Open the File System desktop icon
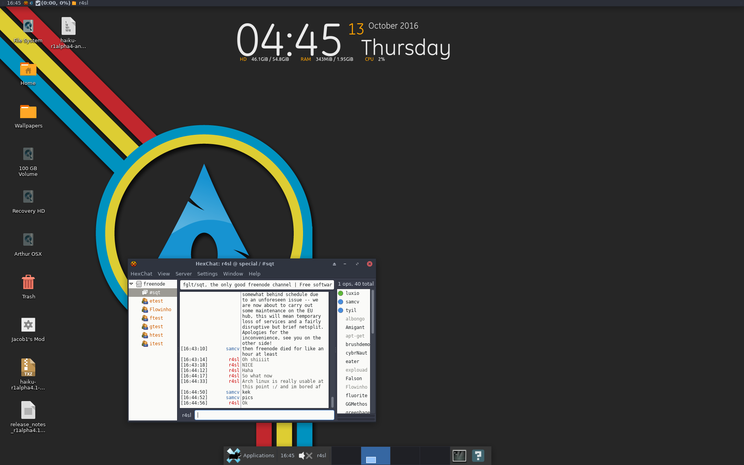 click(28, 26)
